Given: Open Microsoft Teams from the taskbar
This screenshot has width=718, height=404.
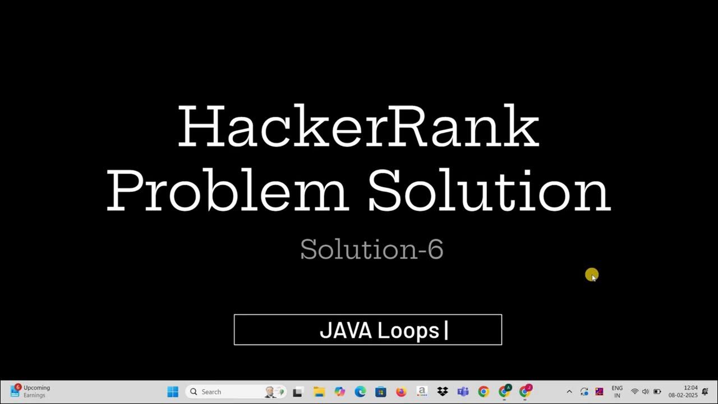Looking at the screenshot, I should [x=463, y=392].
